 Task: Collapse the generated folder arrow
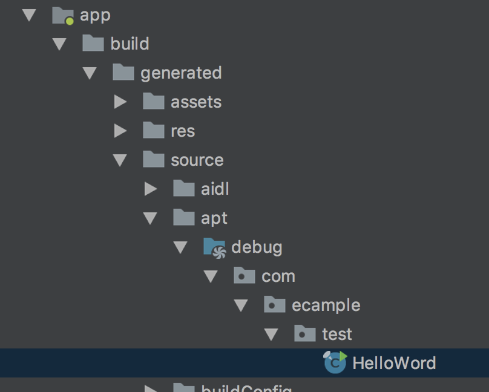tap(90, 73)
